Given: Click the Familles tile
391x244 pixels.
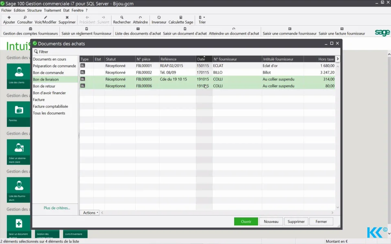Looking at the screenshot, I should 18,114.
